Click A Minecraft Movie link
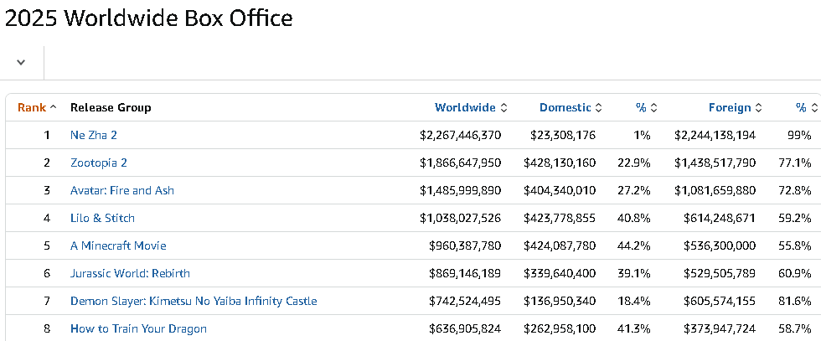The width and height of the screenshot is (821, 341). pos(118,245)
